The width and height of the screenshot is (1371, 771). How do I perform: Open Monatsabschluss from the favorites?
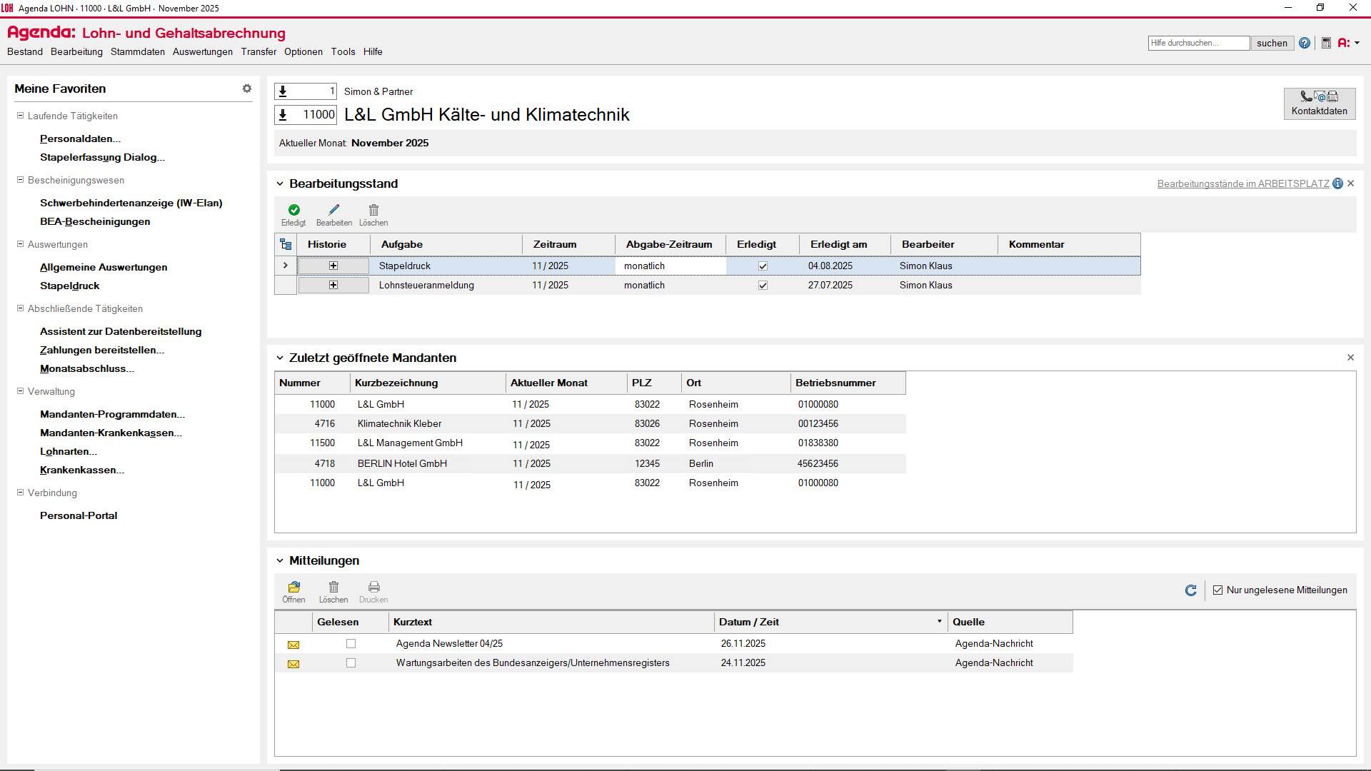point(86,369)
